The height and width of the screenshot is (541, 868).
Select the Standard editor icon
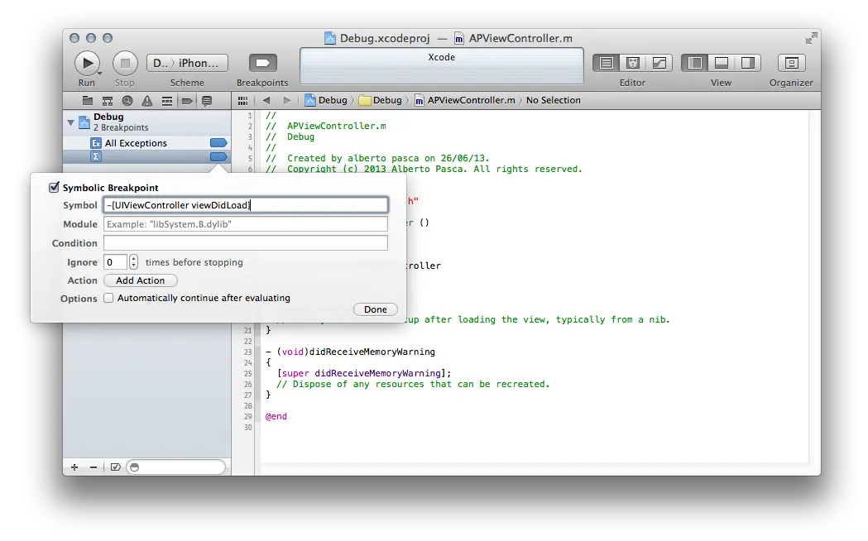coord(607,63)
